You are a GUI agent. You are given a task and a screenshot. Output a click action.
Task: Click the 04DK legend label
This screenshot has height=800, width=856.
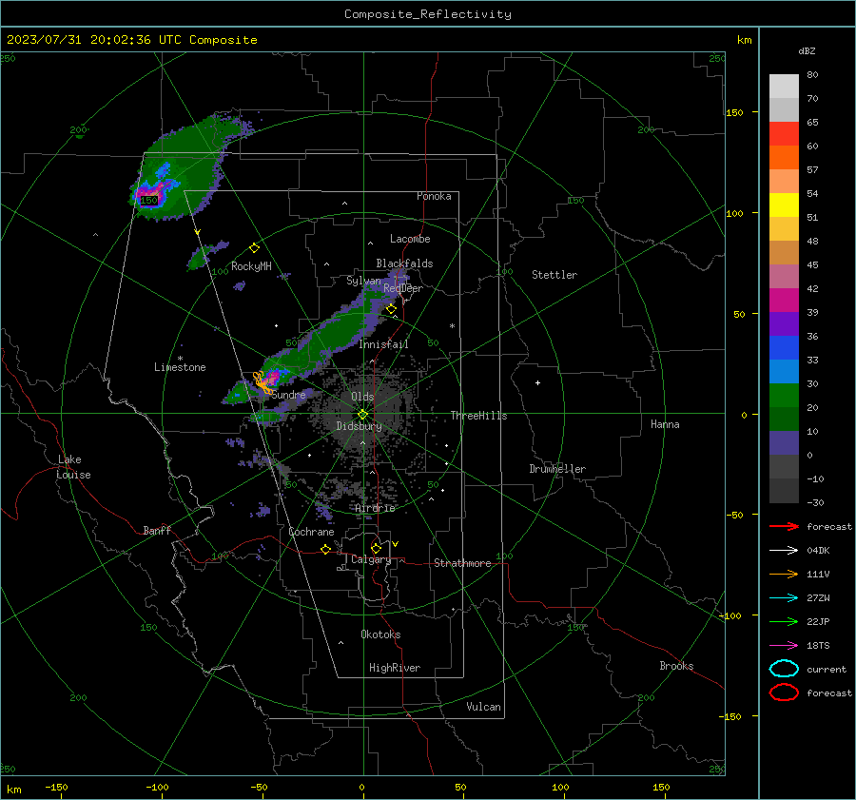818,551
